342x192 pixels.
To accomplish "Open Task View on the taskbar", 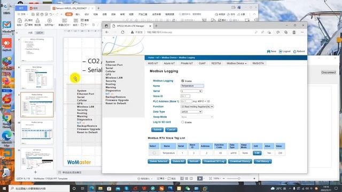I will 83,188.
